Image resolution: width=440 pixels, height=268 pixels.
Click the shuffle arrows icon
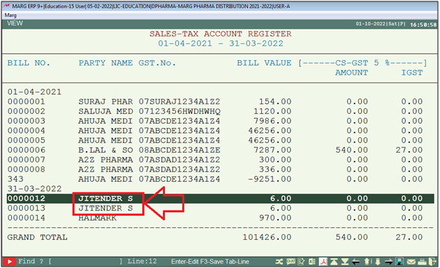pos(279,262)
